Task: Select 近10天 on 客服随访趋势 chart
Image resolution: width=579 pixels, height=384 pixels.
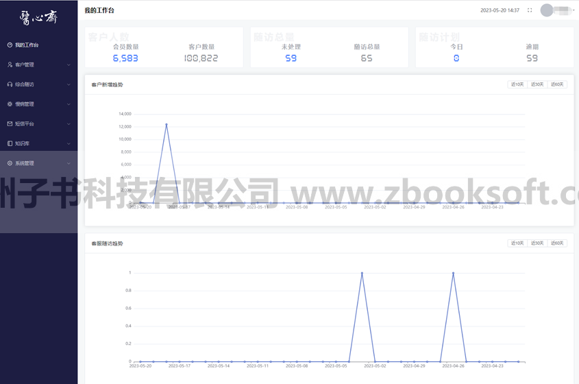Action: (517, 243)
